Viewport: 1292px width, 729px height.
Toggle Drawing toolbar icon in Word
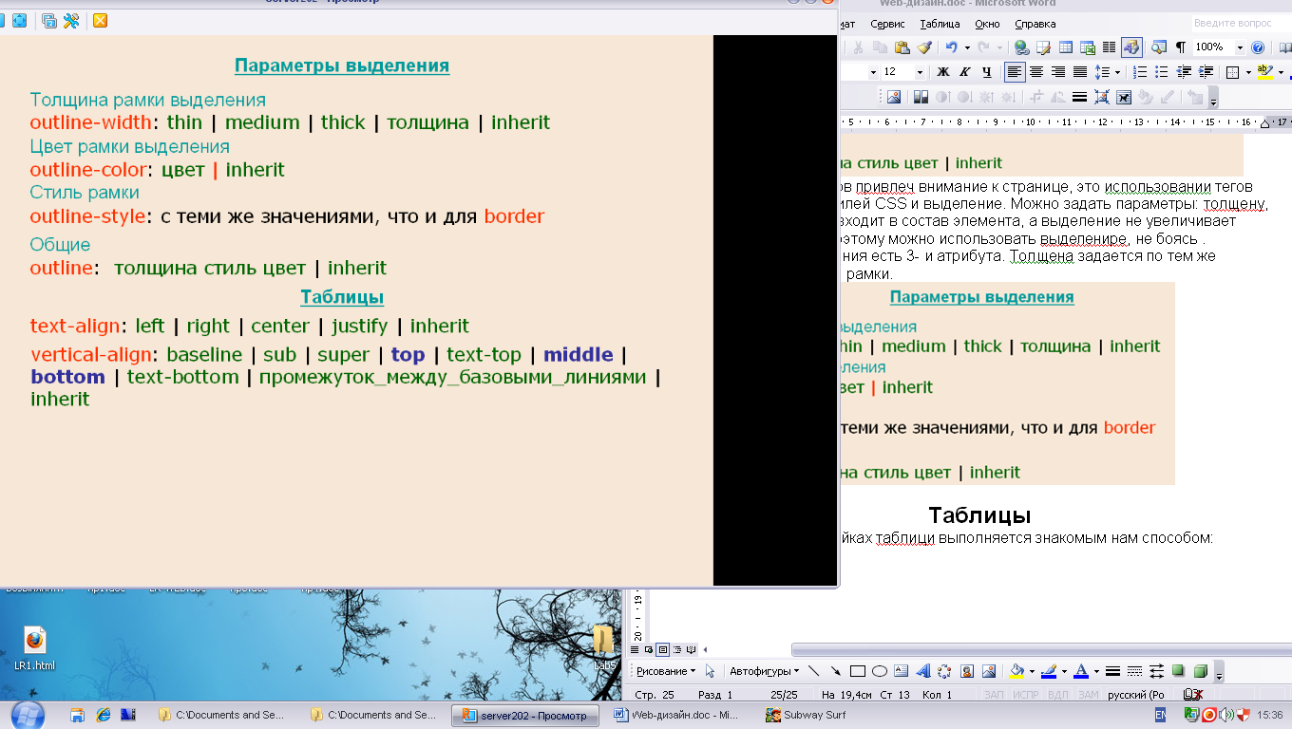click(x=1131, y=47)
